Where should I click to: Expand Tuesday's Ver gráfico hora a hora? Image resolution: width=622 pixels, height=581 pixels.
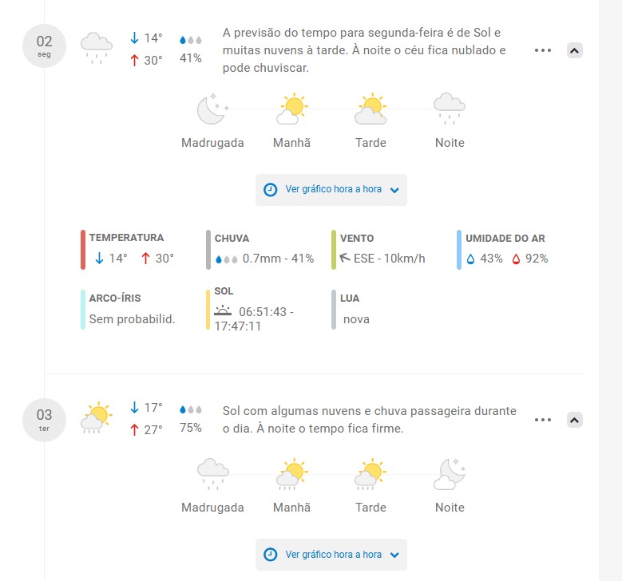click(331, 555)
